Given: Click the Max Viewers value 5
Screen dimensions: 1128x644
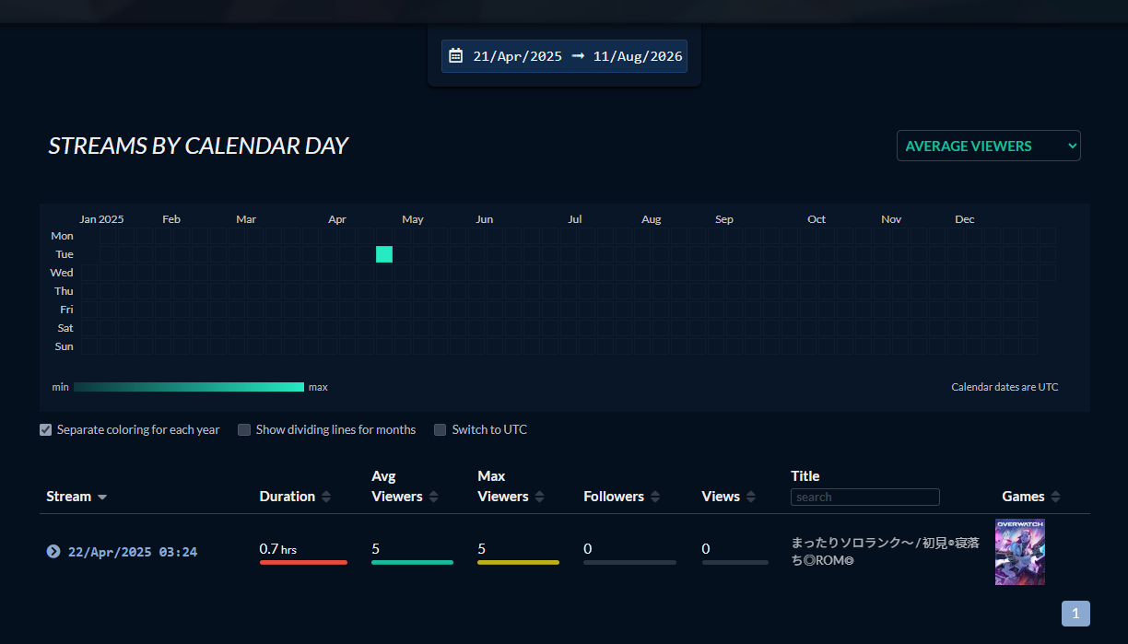Looking at the screenshot, I should [x=482, y=549].
